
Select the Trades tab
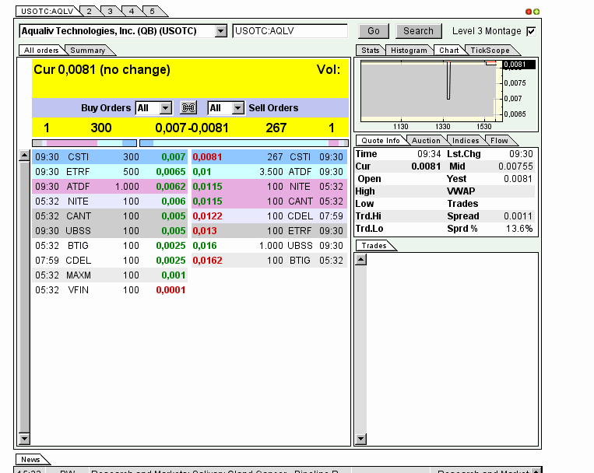pos(374,246)
